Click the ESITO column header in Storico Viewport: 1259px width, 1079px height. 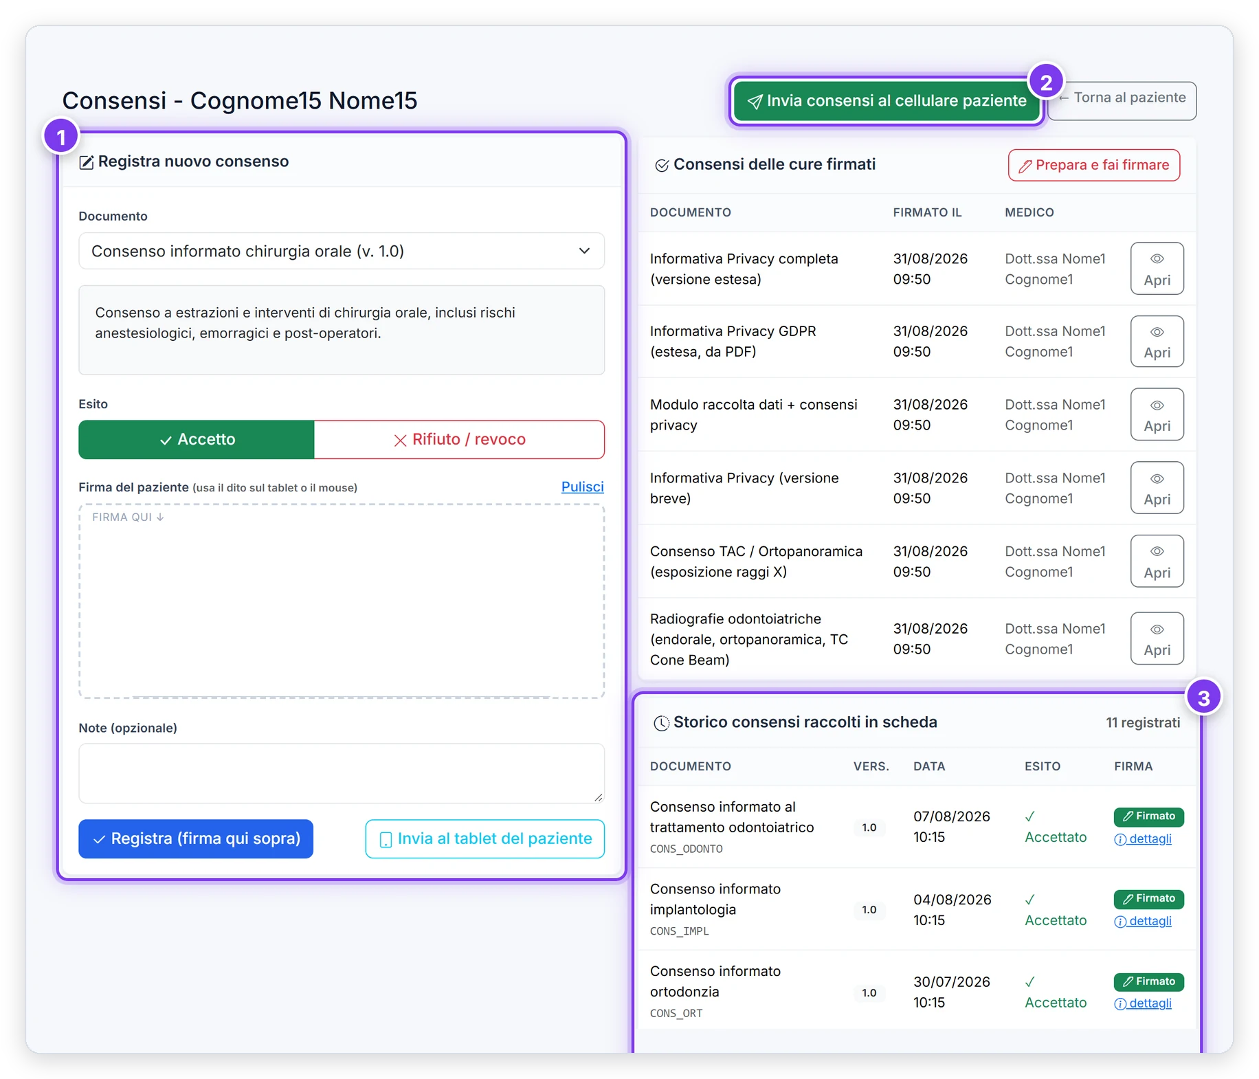(x=1042, y=766)
